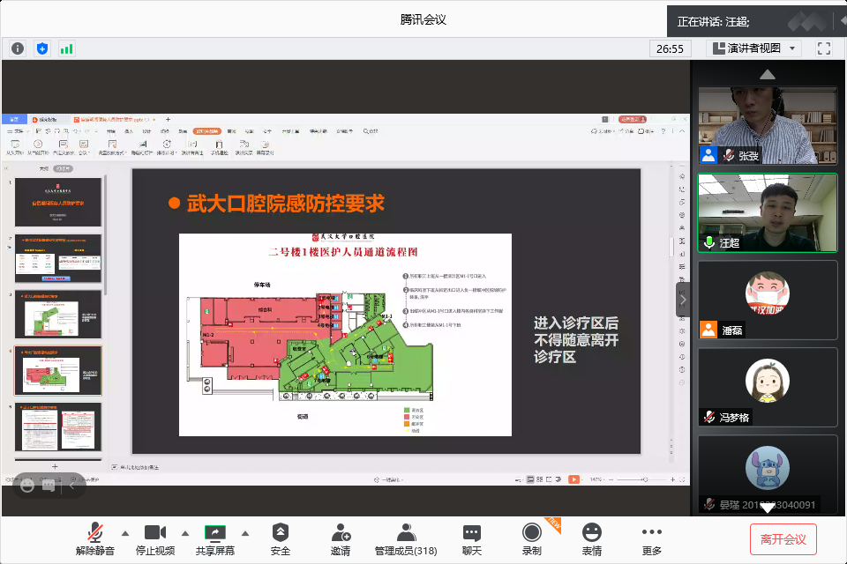The width and height of the screenshot is (847, 564).
Task: Open audio options arrow beside 解除静音
Action: click(x=125, y=533)
